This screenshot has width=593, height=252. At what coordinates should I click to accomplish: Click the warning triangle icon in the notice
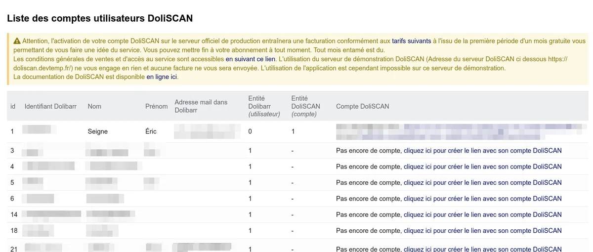pyautogui.click(x=17, y=41)
